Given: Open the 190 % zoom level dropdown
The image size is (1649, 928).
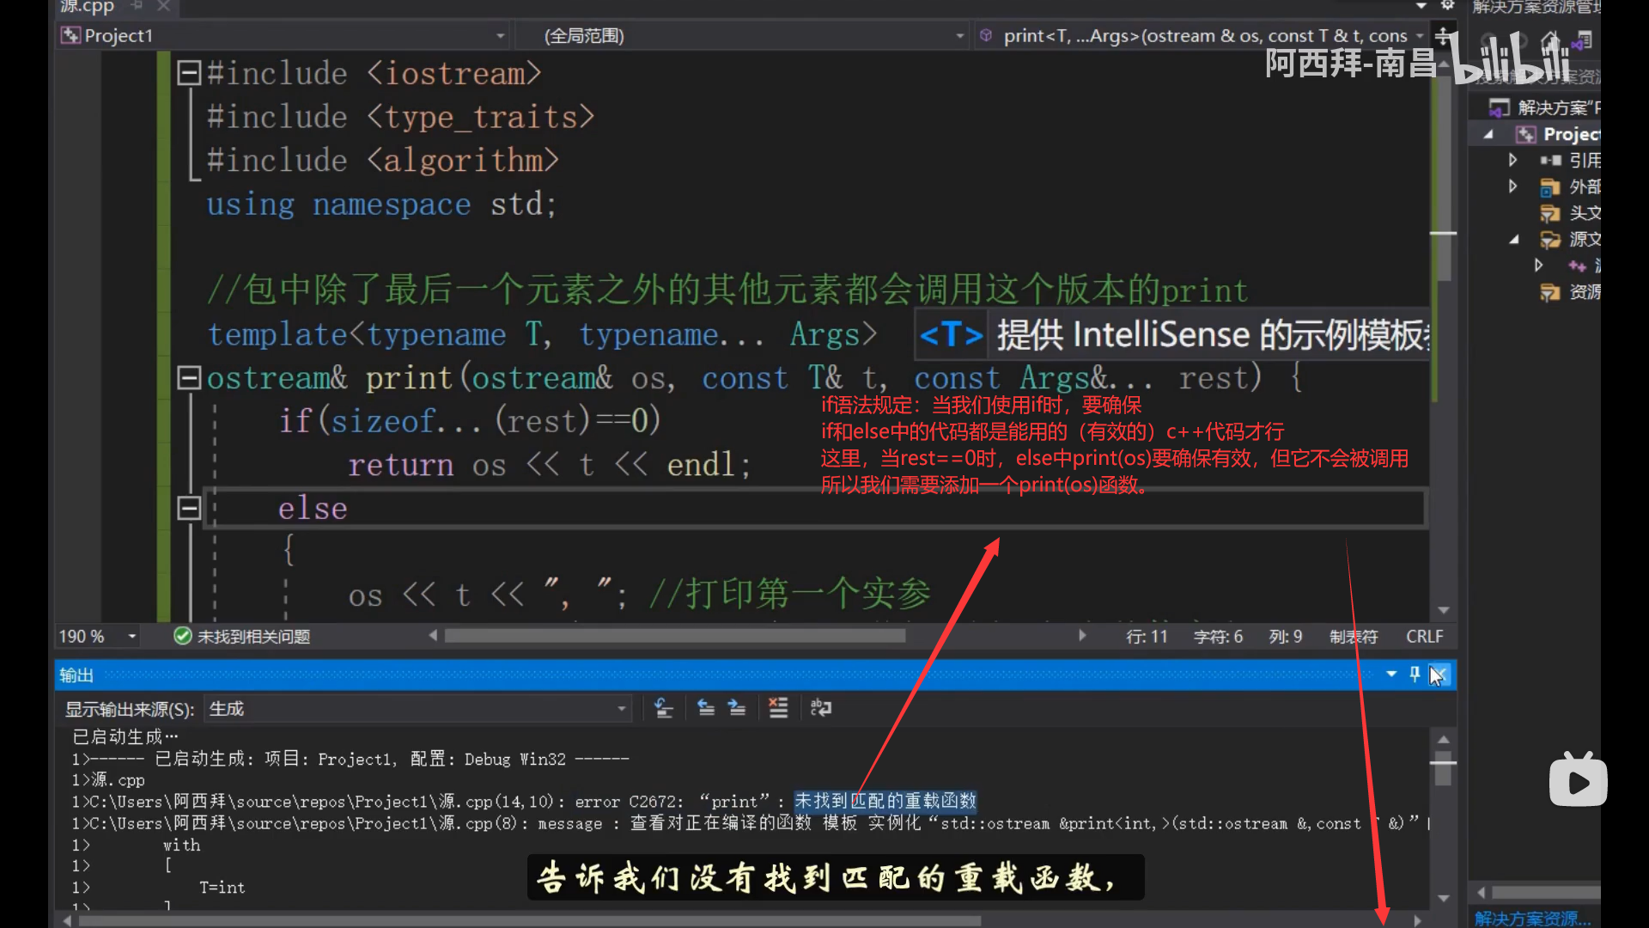Looking at the screenshot, I should (131, 637).
